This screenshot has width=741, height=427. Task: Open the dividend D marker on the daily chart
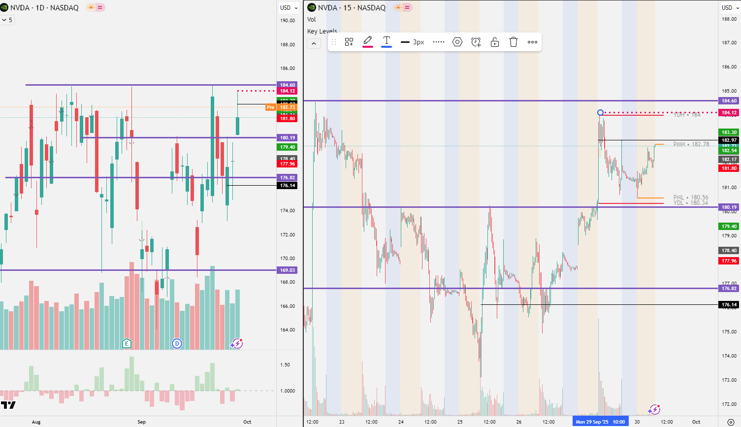coord(177,343)
